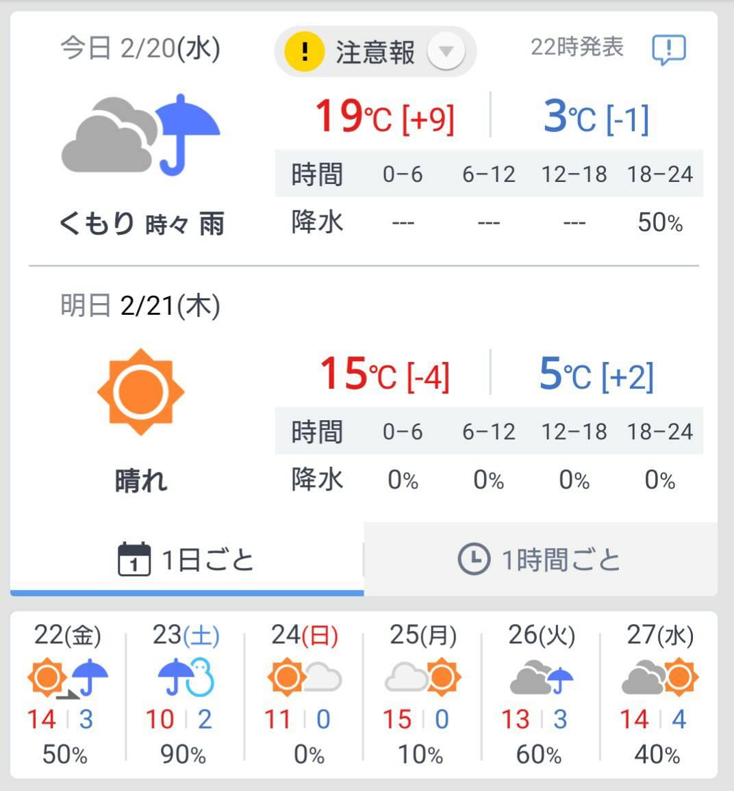Click the 24(日) sunny cloudy icon

pyautogui.click(x=305, y=677)
